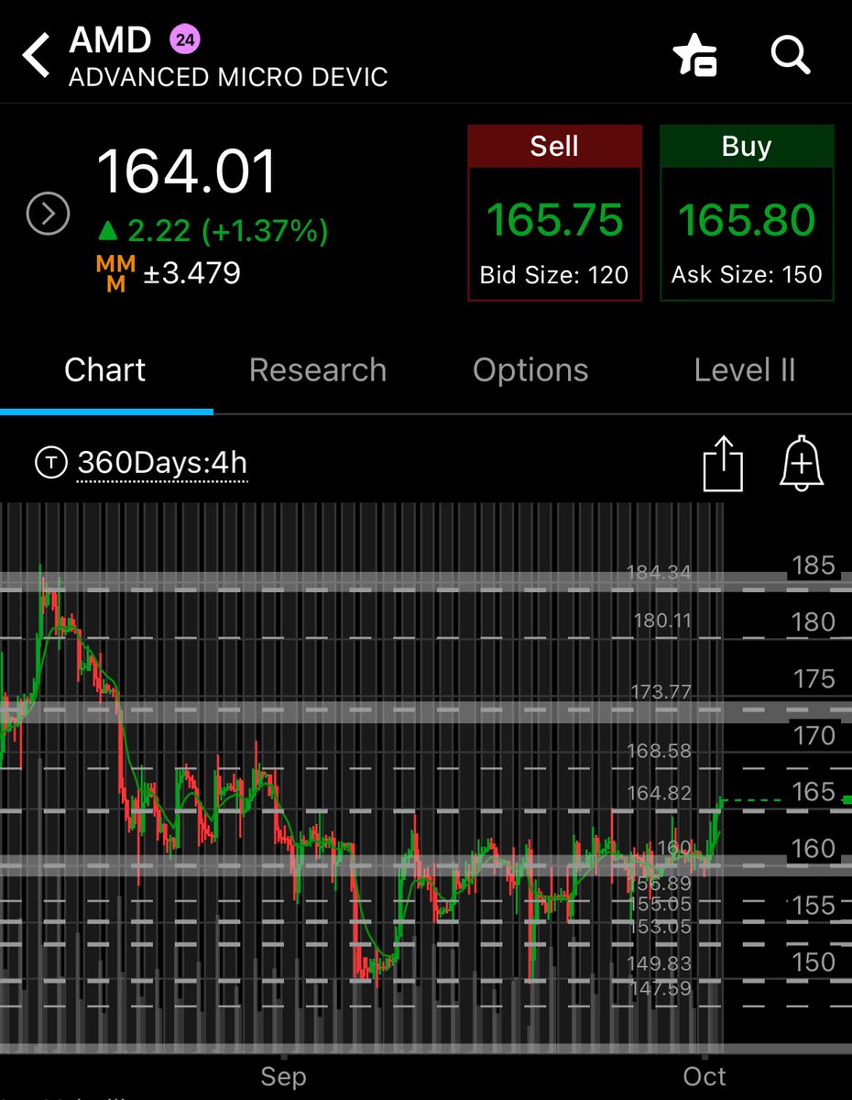Tap the 184.34 level label
The image size is (852, 1100).
(659, 573)
